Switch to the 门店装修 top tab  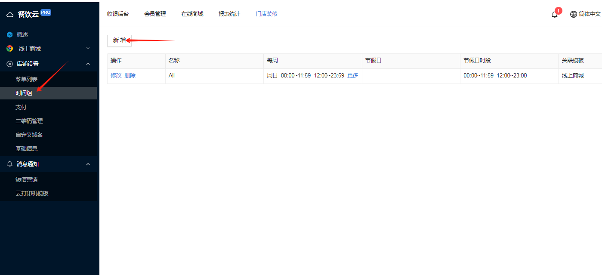click(x=266, y=14)
